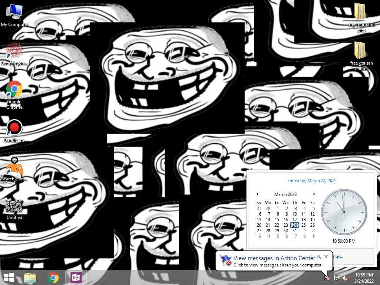Open the 'free gta san andres' folder
The height and width of the screenshot is (285, 380).
(x=361, y=56)
